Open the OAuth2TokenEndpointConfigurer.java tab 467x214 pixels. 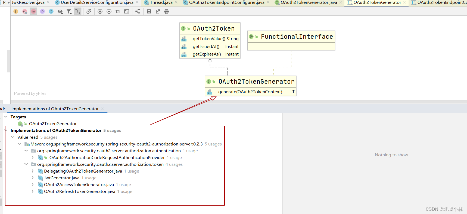coord(227,2)
